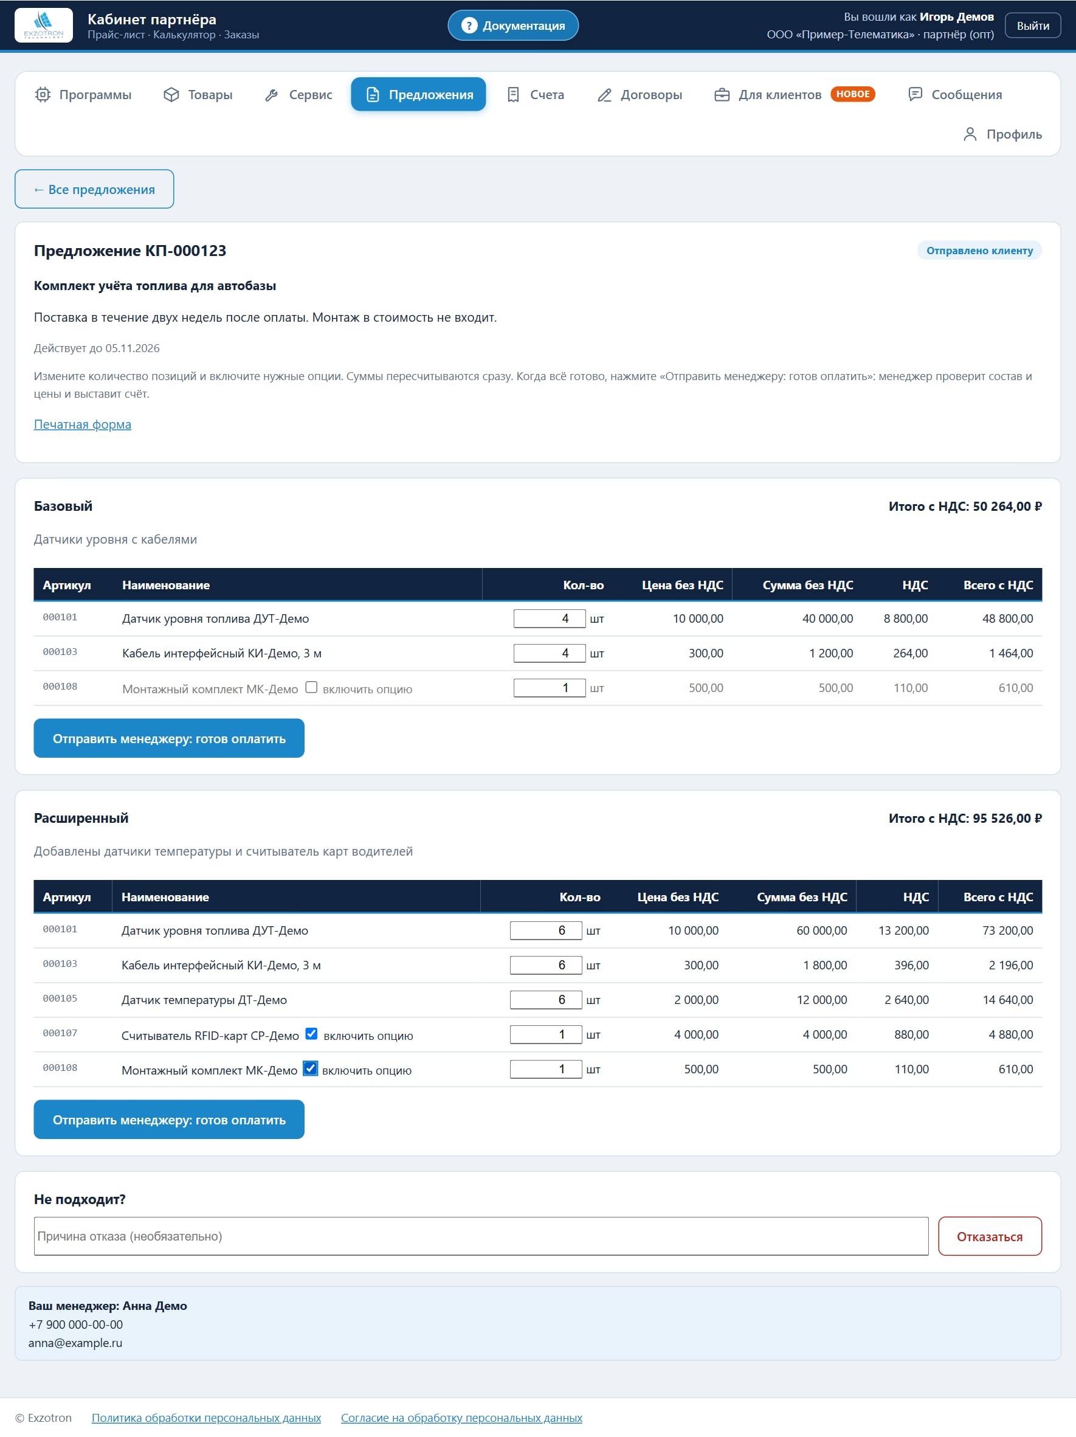Viewport: 1076px width, 1437px height.
Task: Switch to the Товары tab
Action: (x=198, y=94)
